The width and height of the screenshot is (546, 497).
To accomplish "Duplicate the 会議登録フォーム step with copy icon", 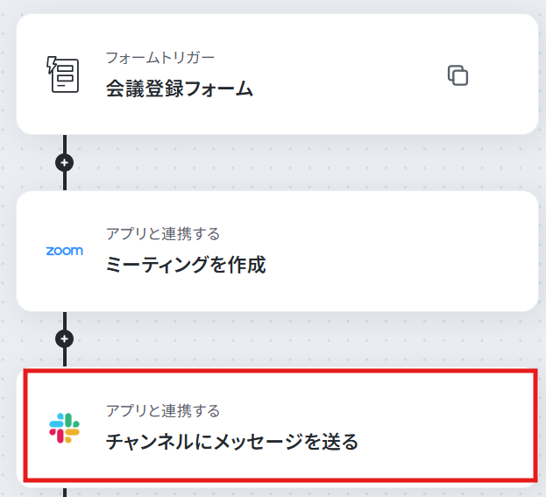I will pyautogui.click(x=457, y=75).
